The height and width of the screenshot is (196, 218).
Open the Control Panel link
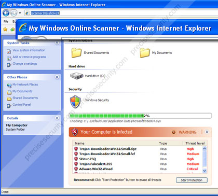tap(22, 105)
